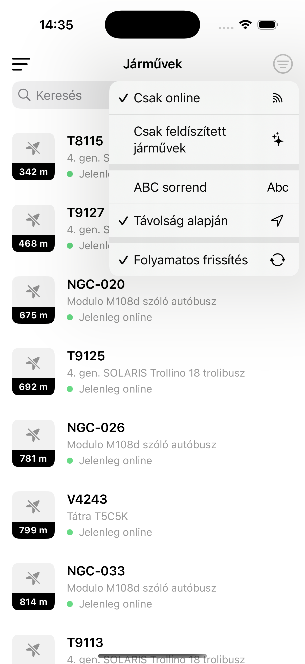Click the RSS-style online signal icon

click(x=277, y=98)
